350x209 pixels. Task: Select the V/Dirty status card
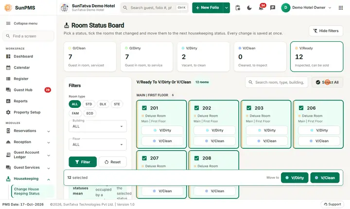203,56
